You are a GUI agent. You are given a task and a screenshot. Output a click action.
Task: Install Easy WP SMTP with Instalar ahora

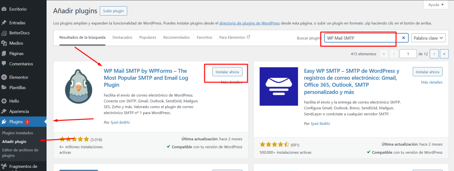click(x=428, y=72)
